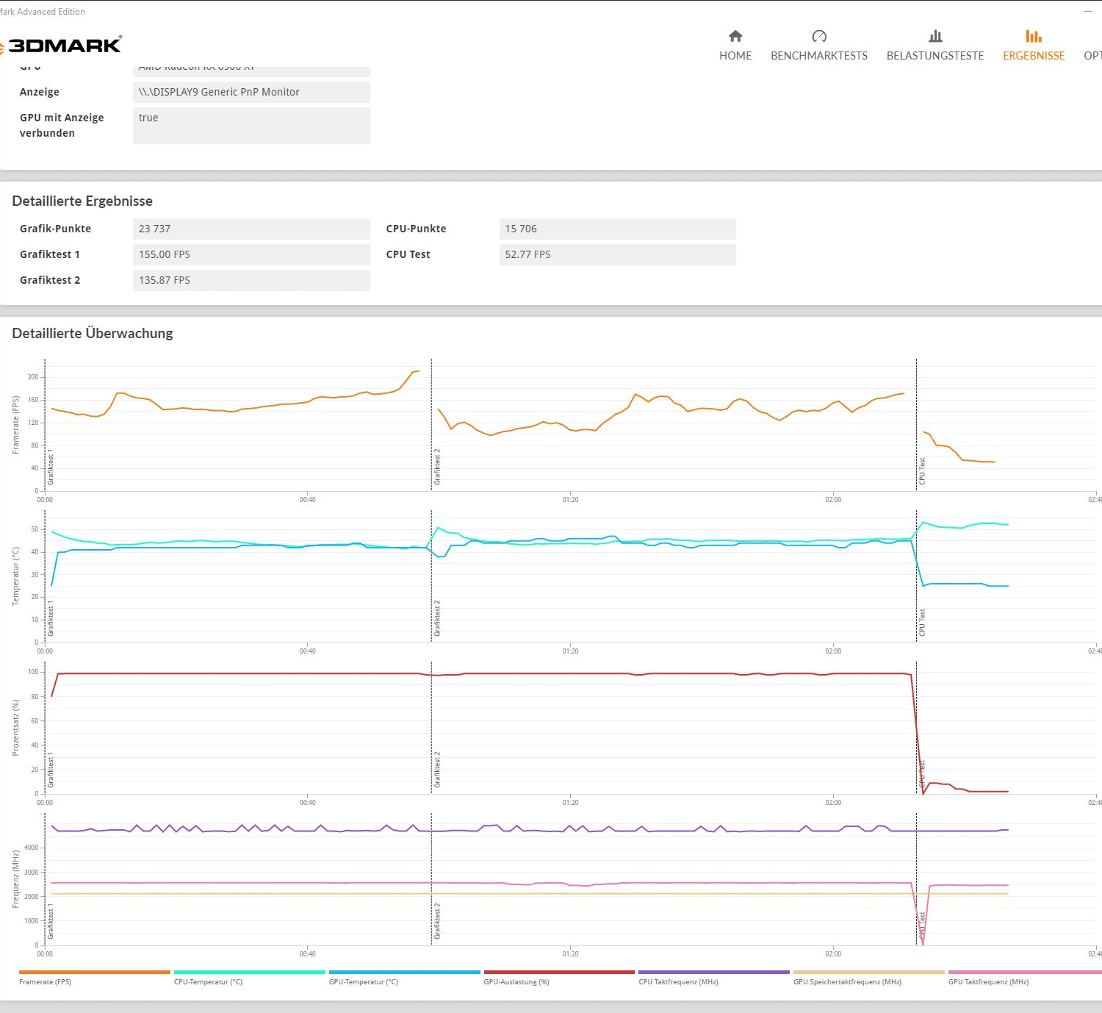This screenshot has width=1102, height=1013.
Task: Click the CPU-Punkte value 15 706
Action: click(x=617, y=229)
